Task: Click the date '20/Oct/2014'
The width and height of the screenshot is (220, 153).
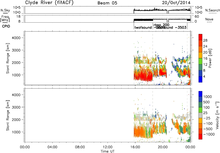Action: pos(176,3)
